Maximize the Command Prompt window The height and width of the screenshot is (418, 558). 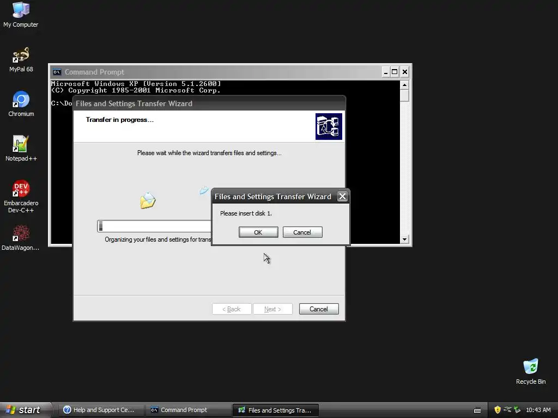coord(395,72)
